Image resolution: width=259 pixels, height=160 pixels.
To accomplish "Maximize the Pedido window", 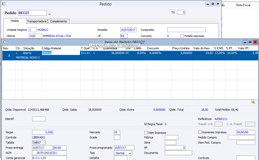I will (213, 4).
